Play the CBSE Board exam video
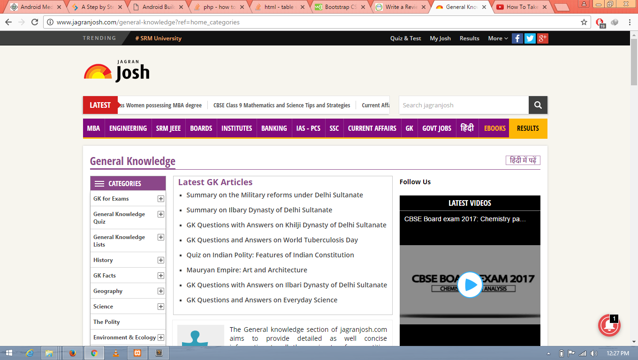The image size is (638, 360). pyautogui.click(x=470, y=285)
